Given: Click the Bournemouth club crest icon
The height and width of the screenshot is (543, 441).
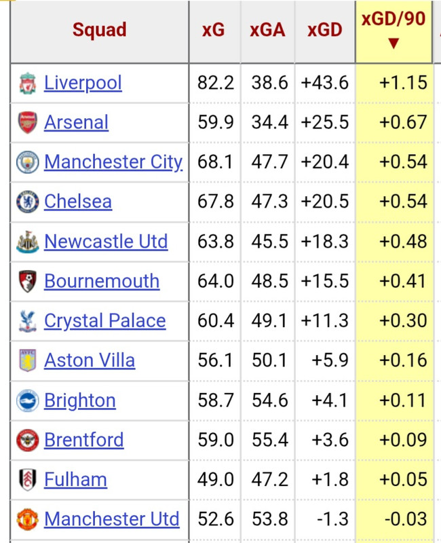Looking at the screenshot, I should pyautogui.click(x=27, y=281).
